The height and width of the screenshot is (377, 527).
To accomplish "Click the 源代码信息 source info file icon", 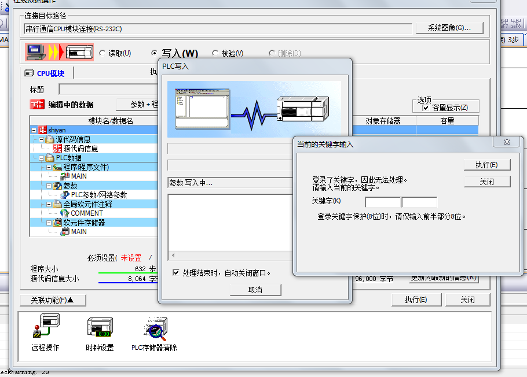I will [x=57, y=149].
